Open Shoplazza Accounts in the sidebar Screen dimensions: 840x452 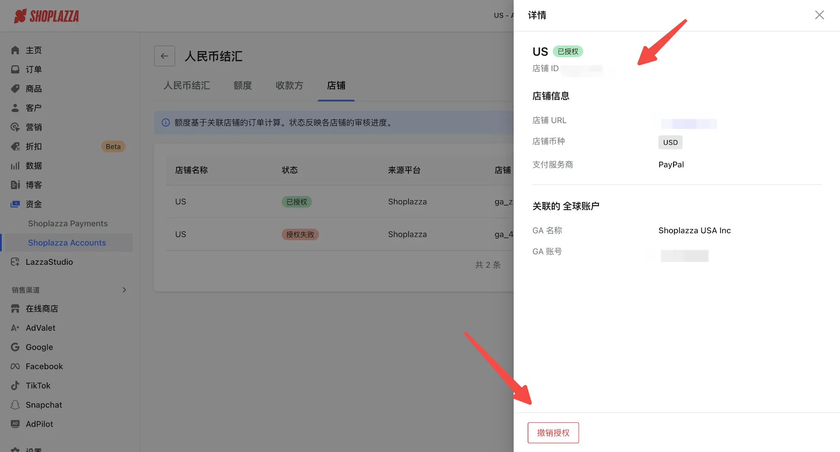[x=67, y=243]
